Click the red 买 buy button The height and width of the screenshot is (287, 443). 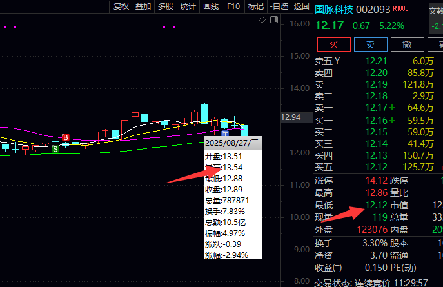(x=333, y=45)
